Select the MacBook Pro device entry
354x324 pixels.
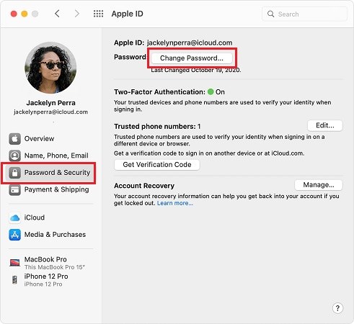[50, 263]
